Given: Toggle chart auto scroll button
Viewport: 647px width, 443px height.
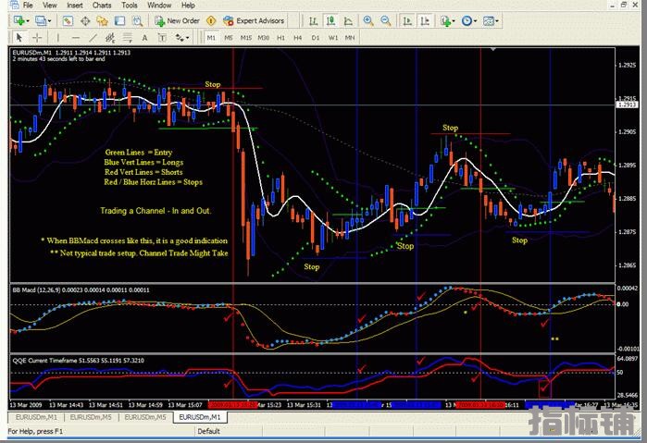Looking at the screenshot, I should pos(407,20).
